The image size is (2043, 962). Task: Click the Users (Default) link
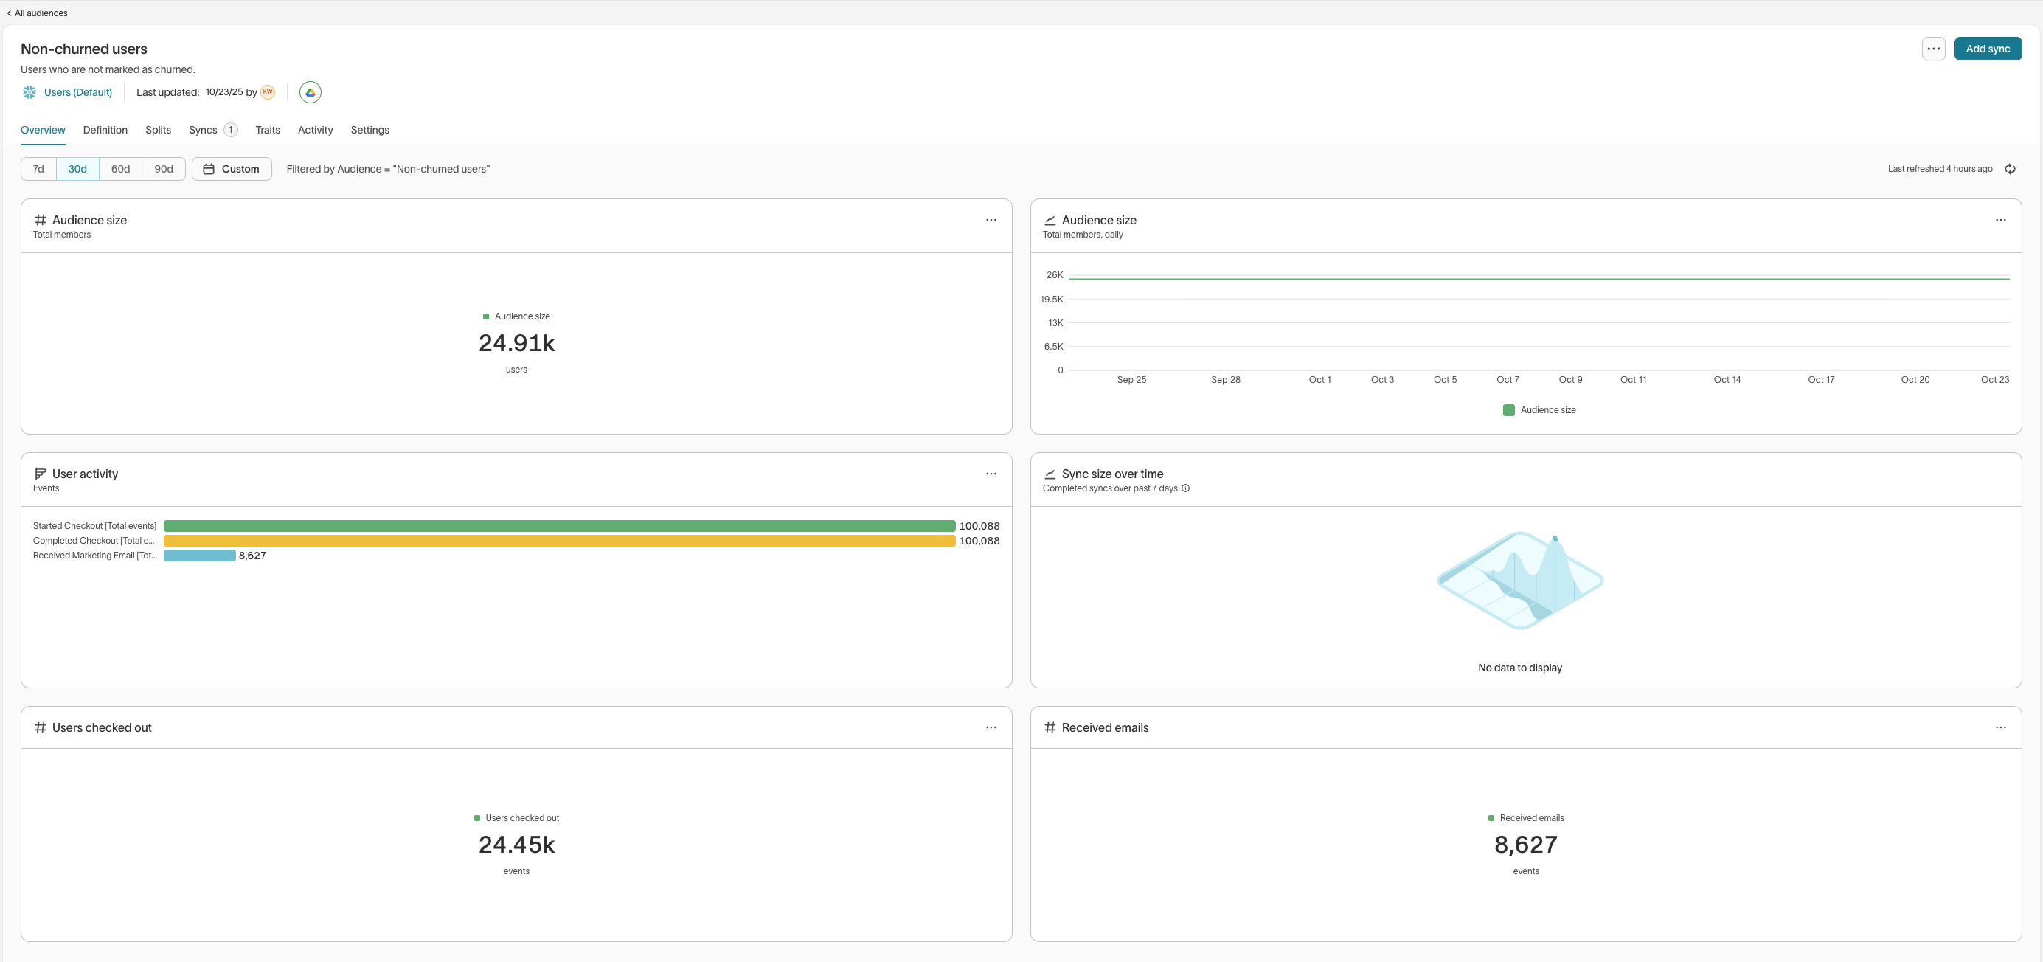[77, 92]
